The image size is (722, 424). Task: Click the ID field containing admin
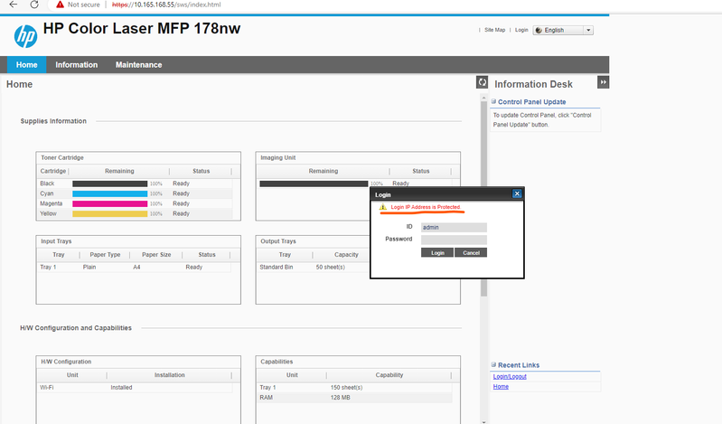click(x=454, y=227)
